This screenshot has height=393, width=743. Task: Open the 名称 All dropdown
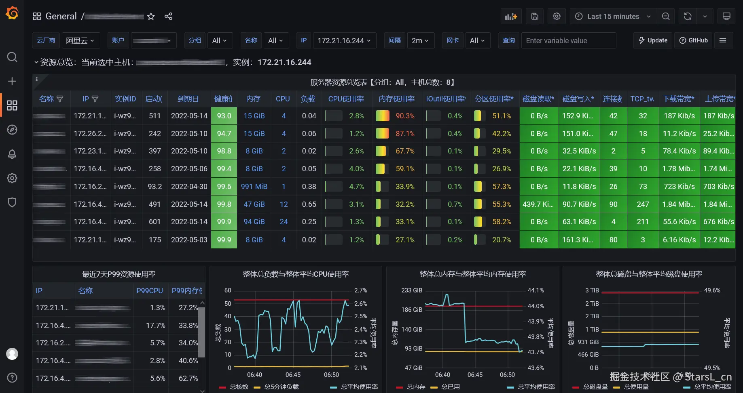tap(275, 40)
